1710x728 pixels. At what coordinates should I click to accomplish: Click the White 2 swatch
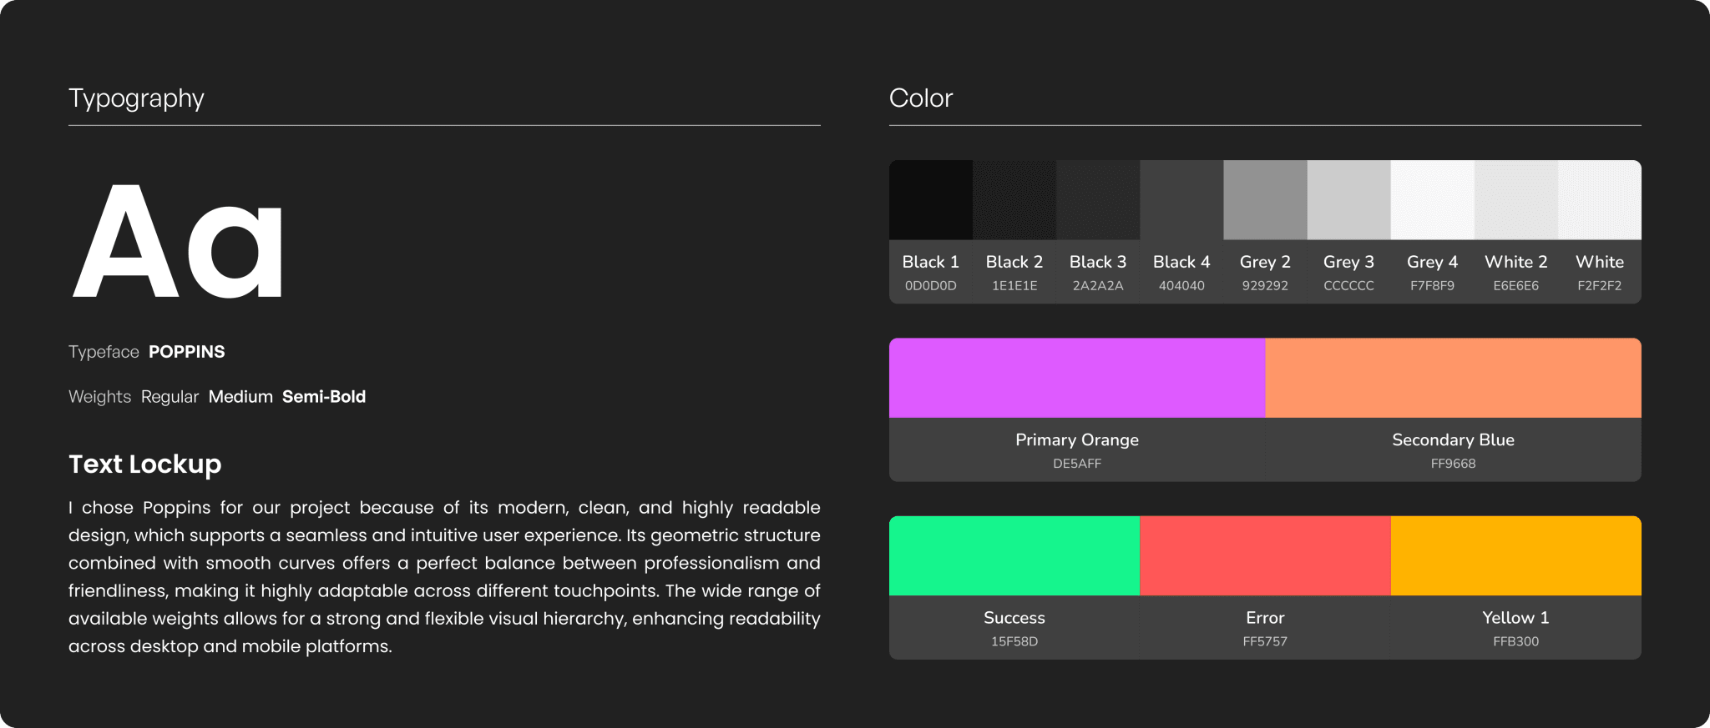tap(1515, 200)
